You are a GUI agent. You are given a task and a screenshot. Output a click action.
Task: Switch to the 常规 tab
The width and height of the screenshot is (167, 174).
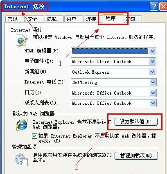(x=14, y=19)
